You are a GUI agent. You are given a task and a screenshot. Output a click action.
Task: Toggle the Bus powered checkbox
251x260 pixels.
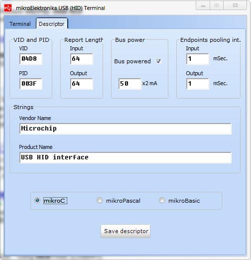[x=158, y=61]
